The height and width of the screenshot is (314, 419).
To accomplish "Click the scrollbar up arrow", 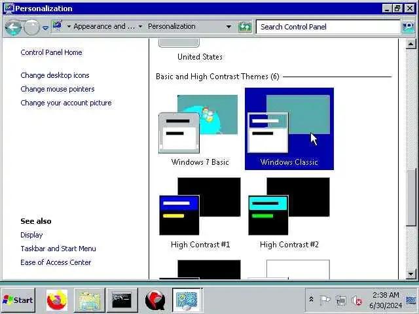I will tap(410, 44).
